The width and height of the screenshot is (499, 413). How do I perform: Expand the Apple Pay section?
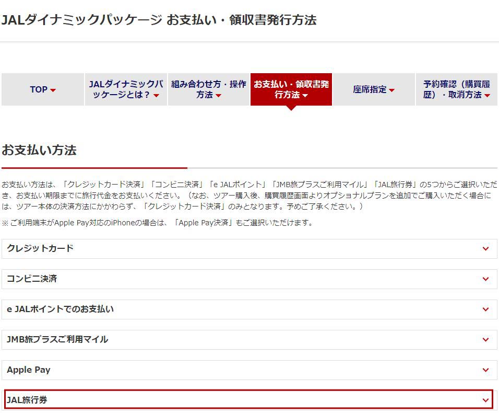click(248, 370)
